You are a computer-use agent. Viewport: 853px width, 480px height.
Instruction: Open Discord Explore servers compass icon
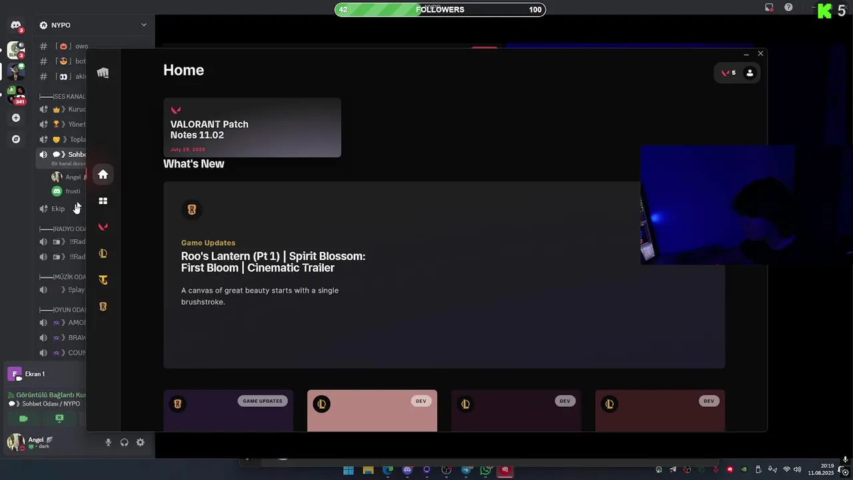[16, 139]
